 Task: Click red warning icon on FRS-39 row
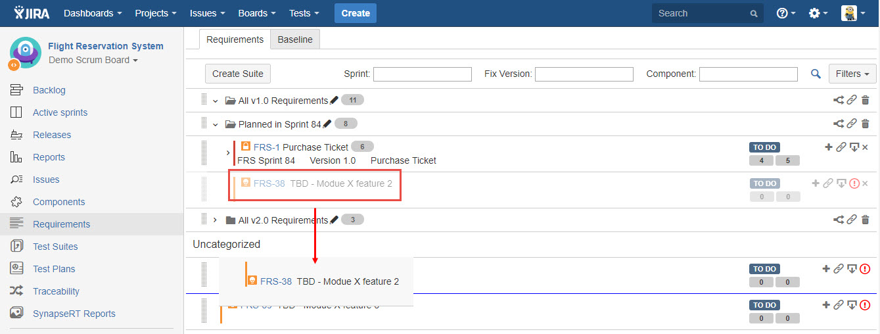coord(865,305)
